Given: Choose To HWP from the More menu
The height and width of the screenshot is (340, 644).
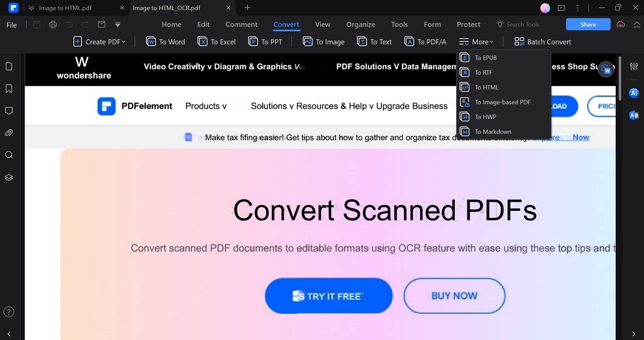Looking at the screenshot, I should [x=503, y=117].
